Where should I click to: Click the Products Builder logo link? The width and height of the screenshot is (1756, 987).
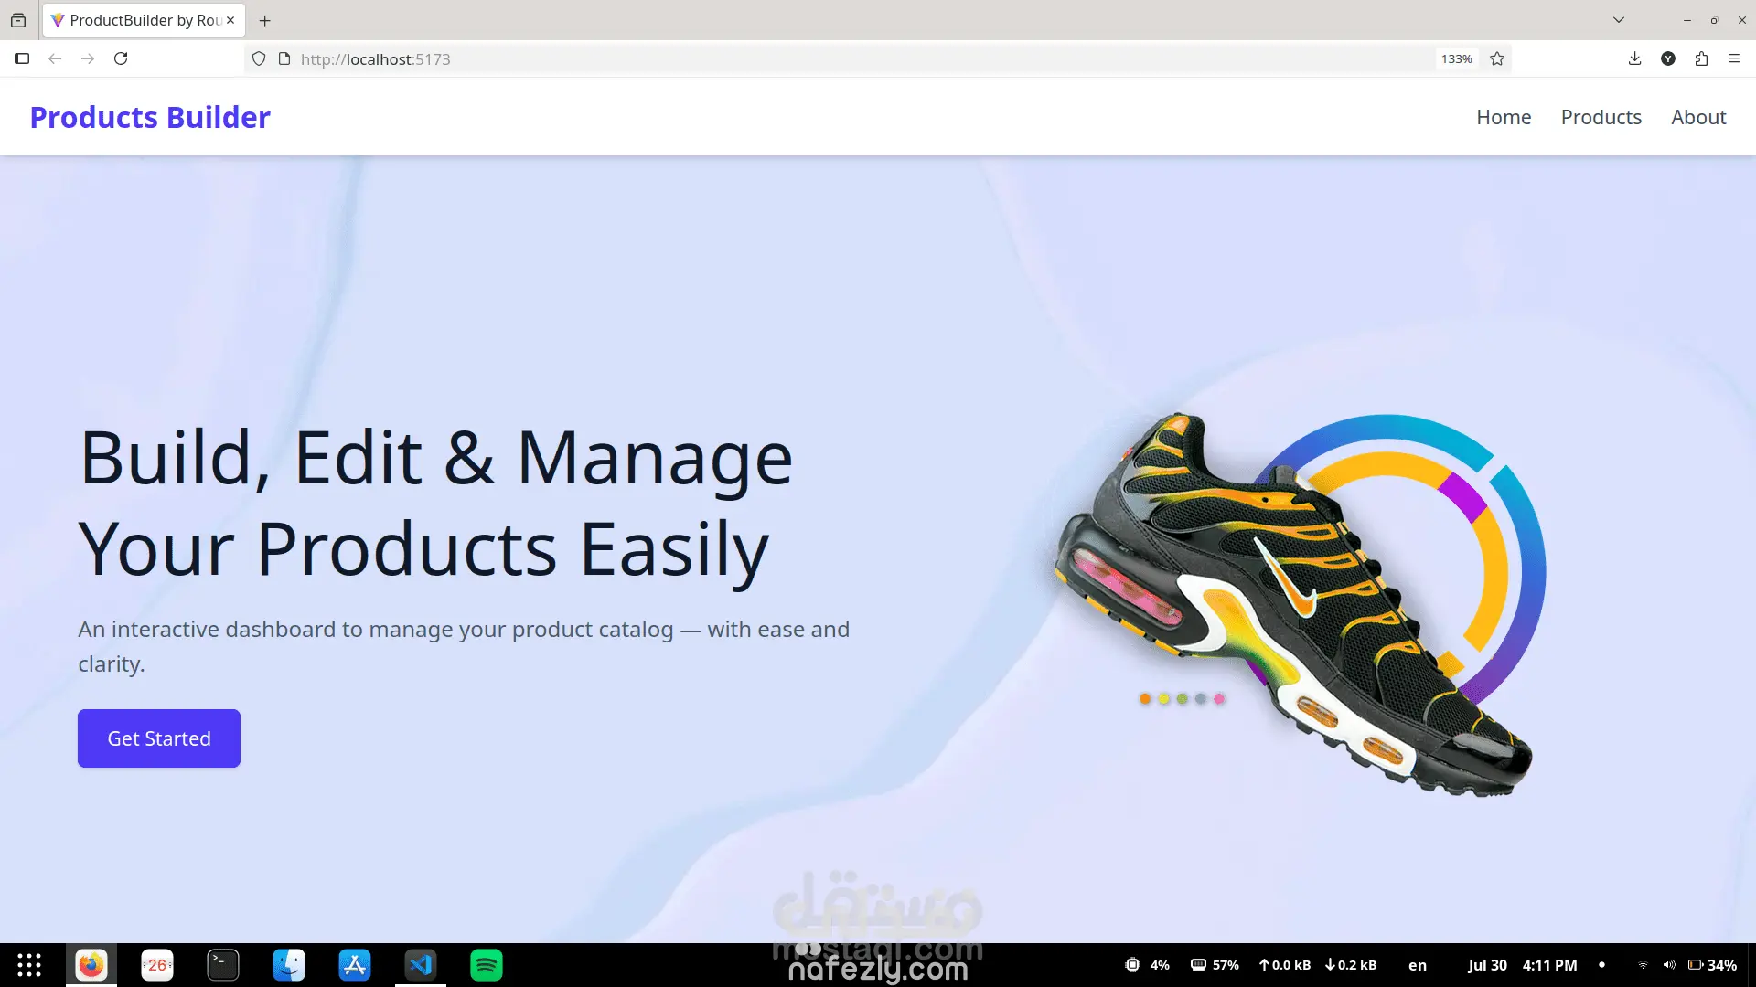click(150, 117)
